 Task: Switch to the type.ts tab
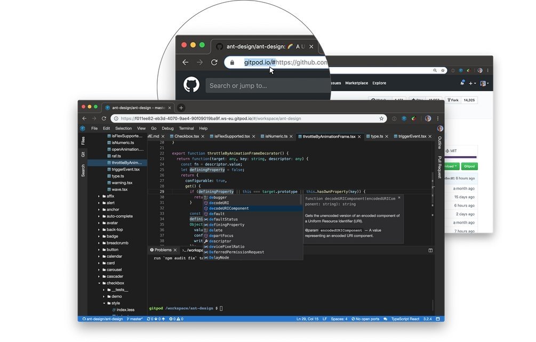(x=377, y=136)
